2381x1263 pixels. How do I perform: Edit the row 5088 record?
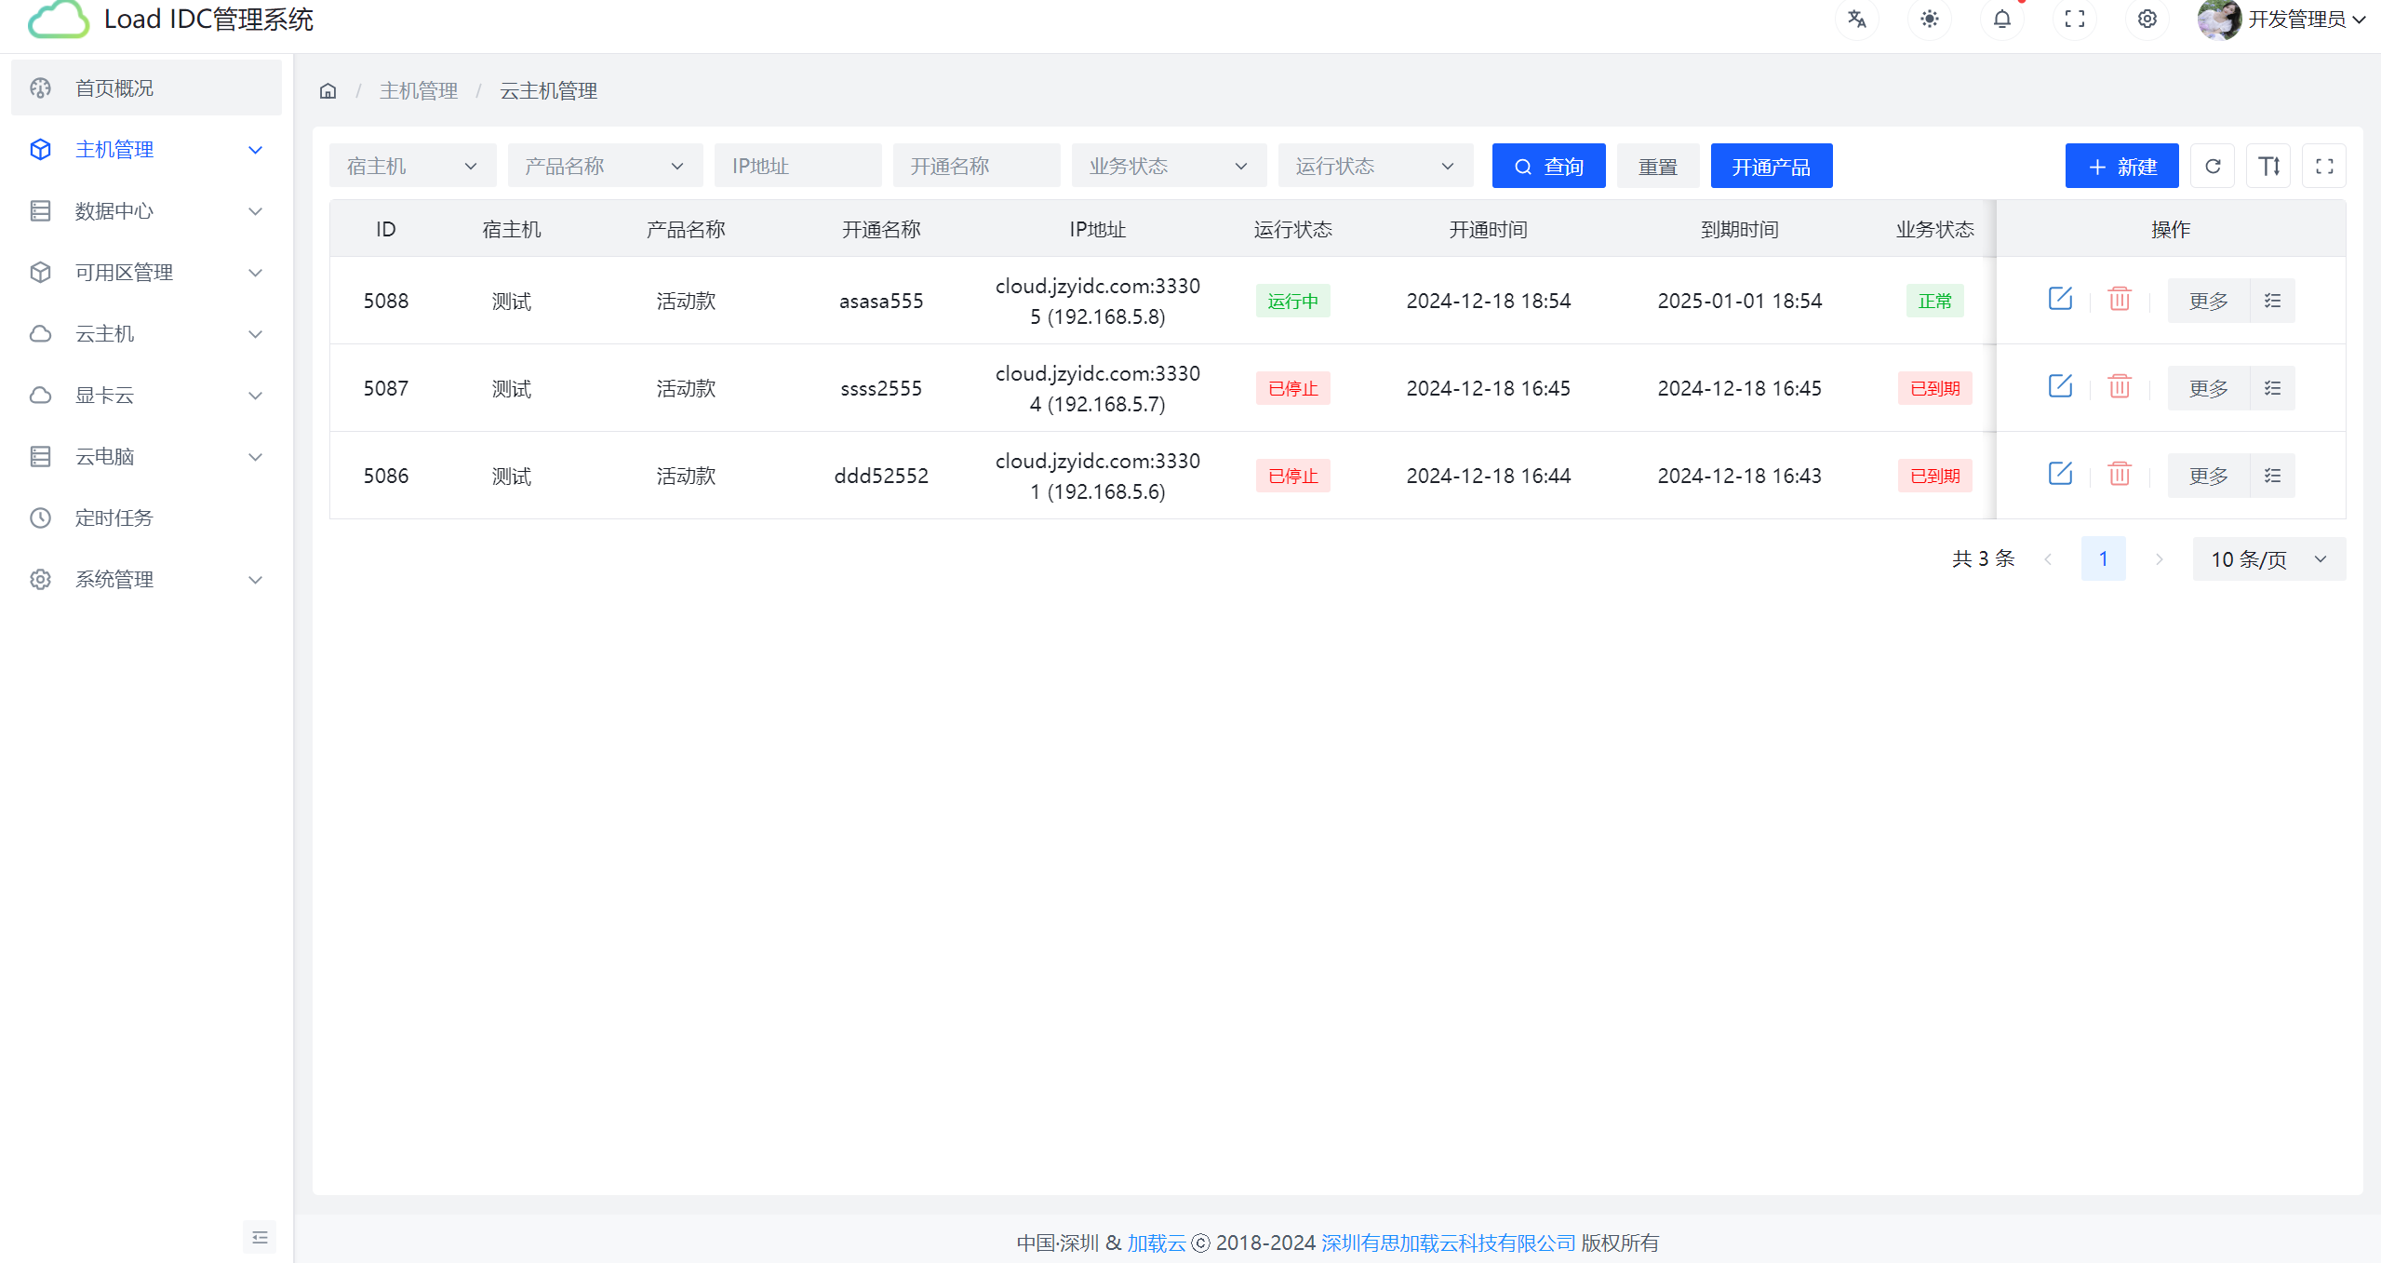[2060, 300]
